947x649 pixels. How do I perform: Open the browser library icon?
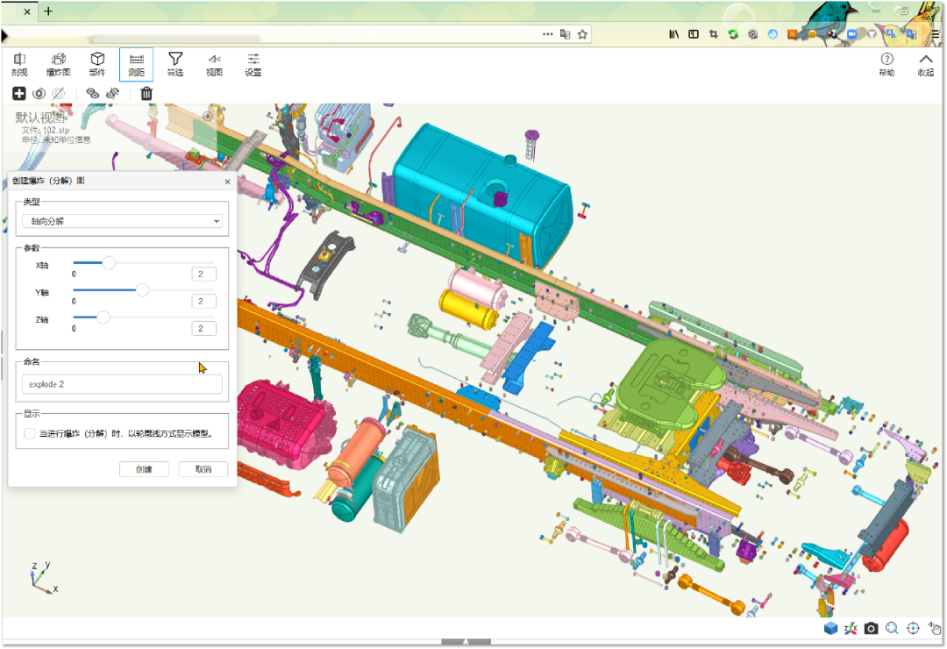coord(674,34)
